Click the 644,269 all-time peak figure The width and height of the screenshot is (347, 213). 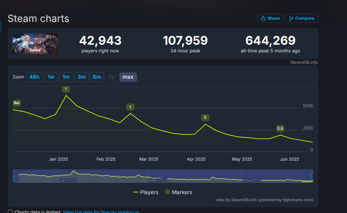click(x=270, y=41)
